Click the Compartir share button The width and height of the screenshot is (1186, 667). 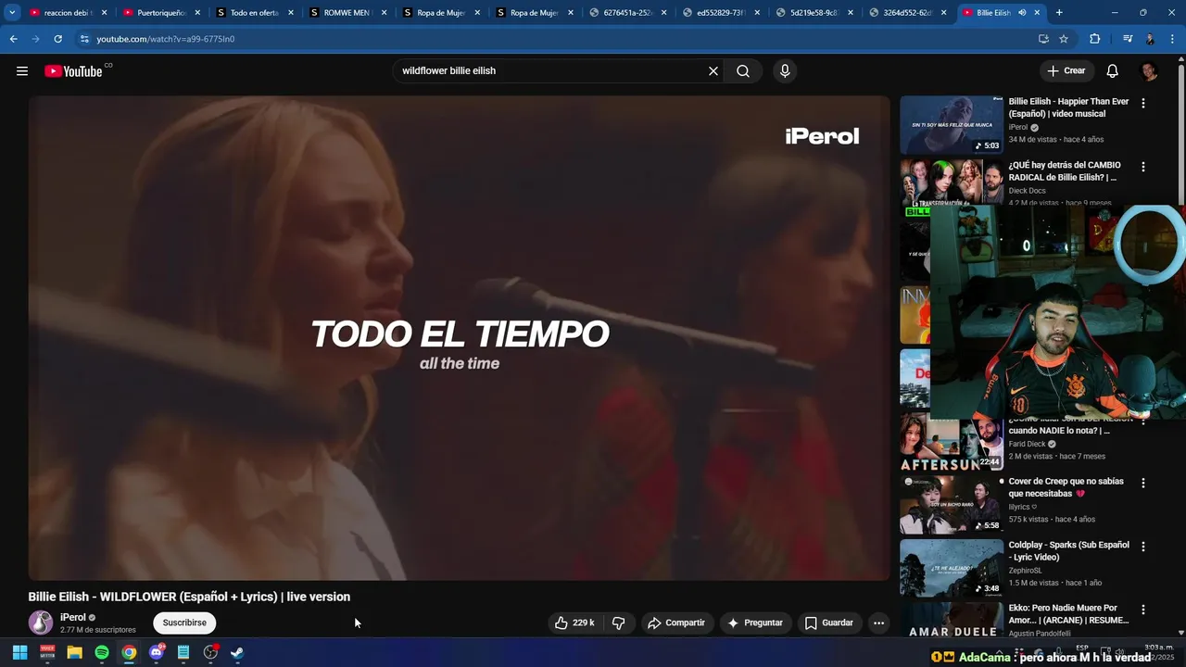click(x=676, y=623)
